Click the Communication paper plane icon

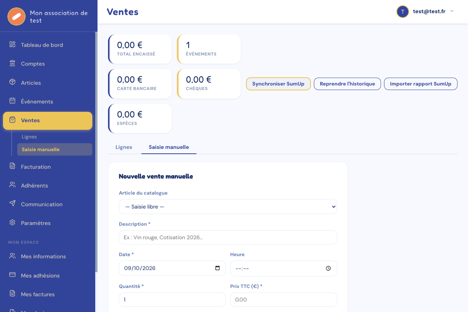point(12,204)
